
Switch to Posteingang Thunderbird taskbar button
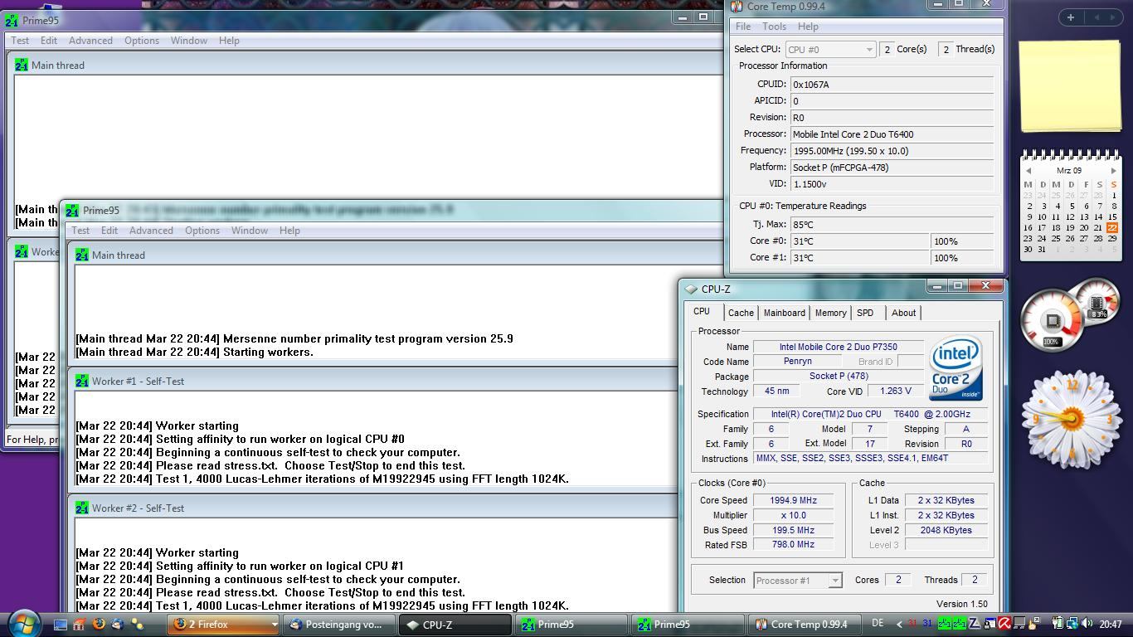pyautogui.click(x=338, y=625)
